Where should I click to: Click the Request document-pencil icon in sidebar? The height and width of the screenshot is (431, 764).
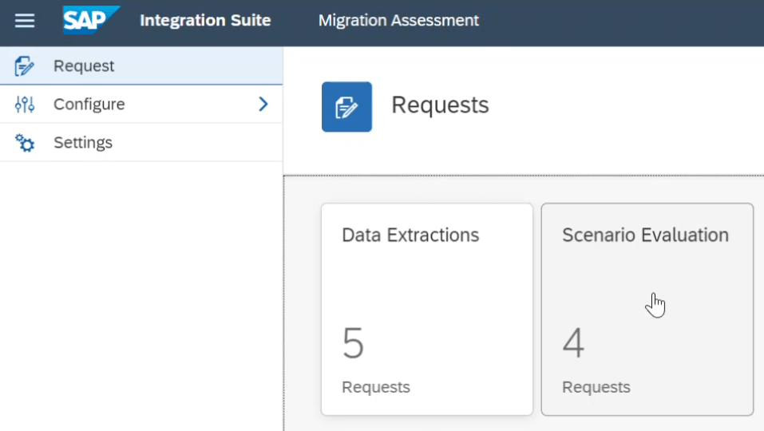[25, 65]
